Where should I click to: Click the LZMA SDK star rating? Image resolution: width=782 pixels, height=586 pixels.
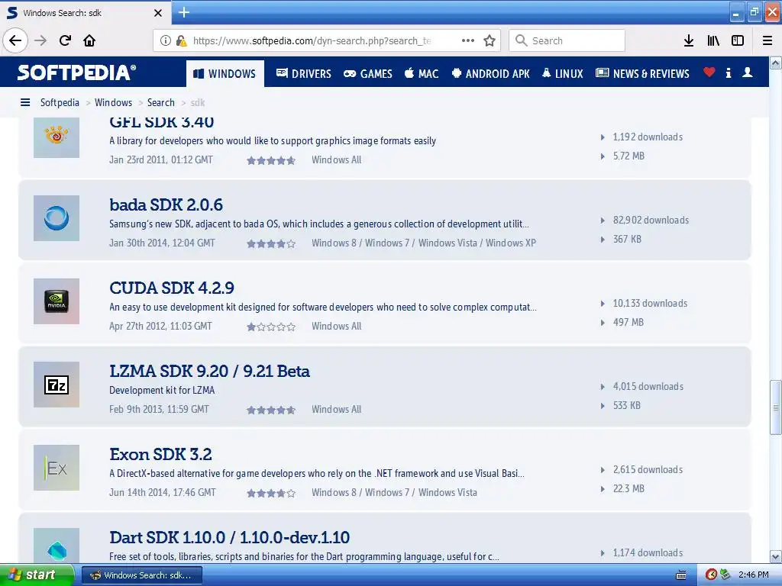pyautogui.click(x=271, y=410)
